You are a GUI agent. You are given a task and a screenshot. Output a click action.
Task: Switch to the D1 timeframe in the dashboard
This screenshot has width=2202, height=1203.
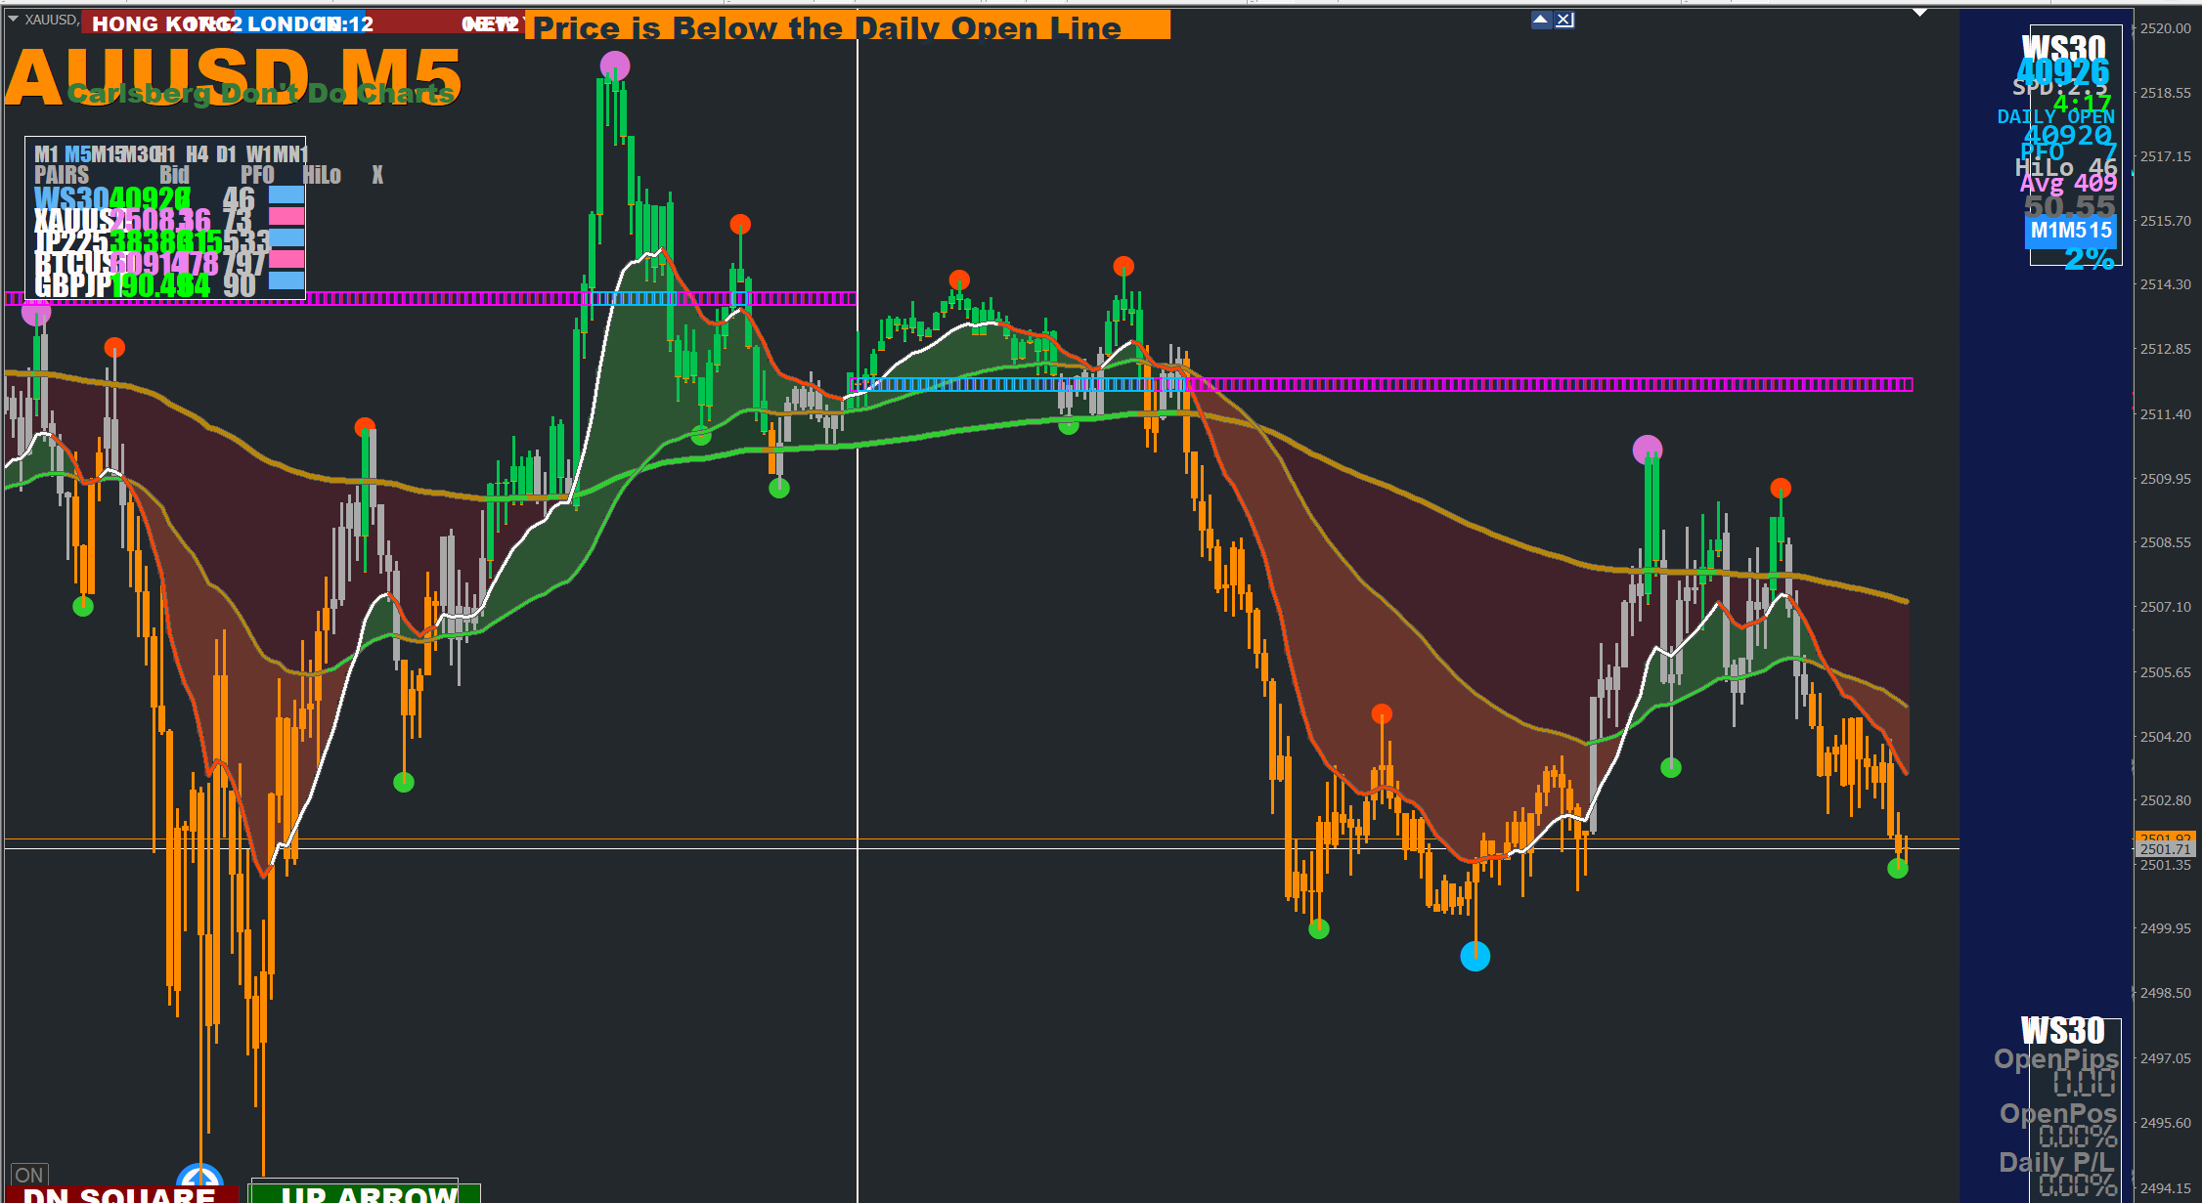coord(226,154)
